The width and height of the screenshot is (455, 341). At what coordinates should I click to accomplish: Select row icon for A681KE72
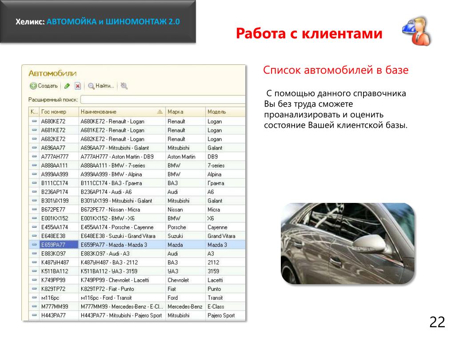[34, 130]
